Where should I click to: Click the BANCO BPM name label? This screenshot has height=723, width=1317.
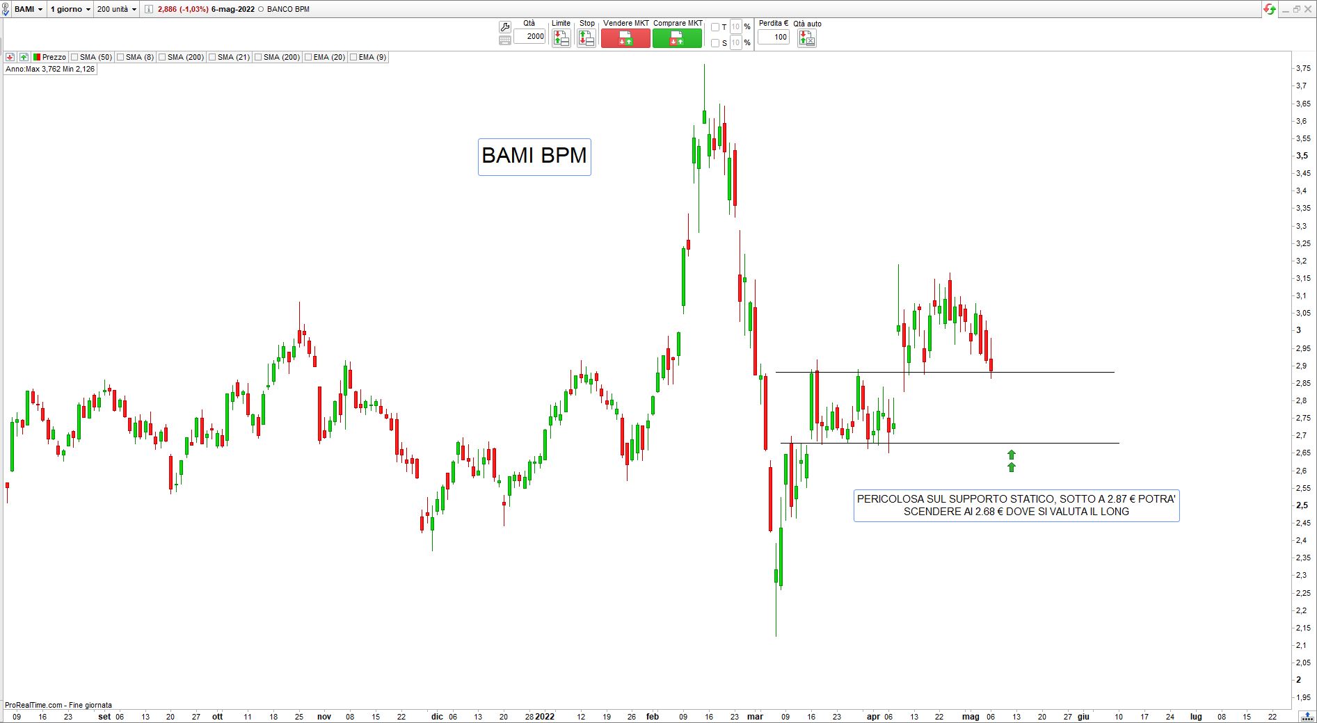[x=288, y=9]
